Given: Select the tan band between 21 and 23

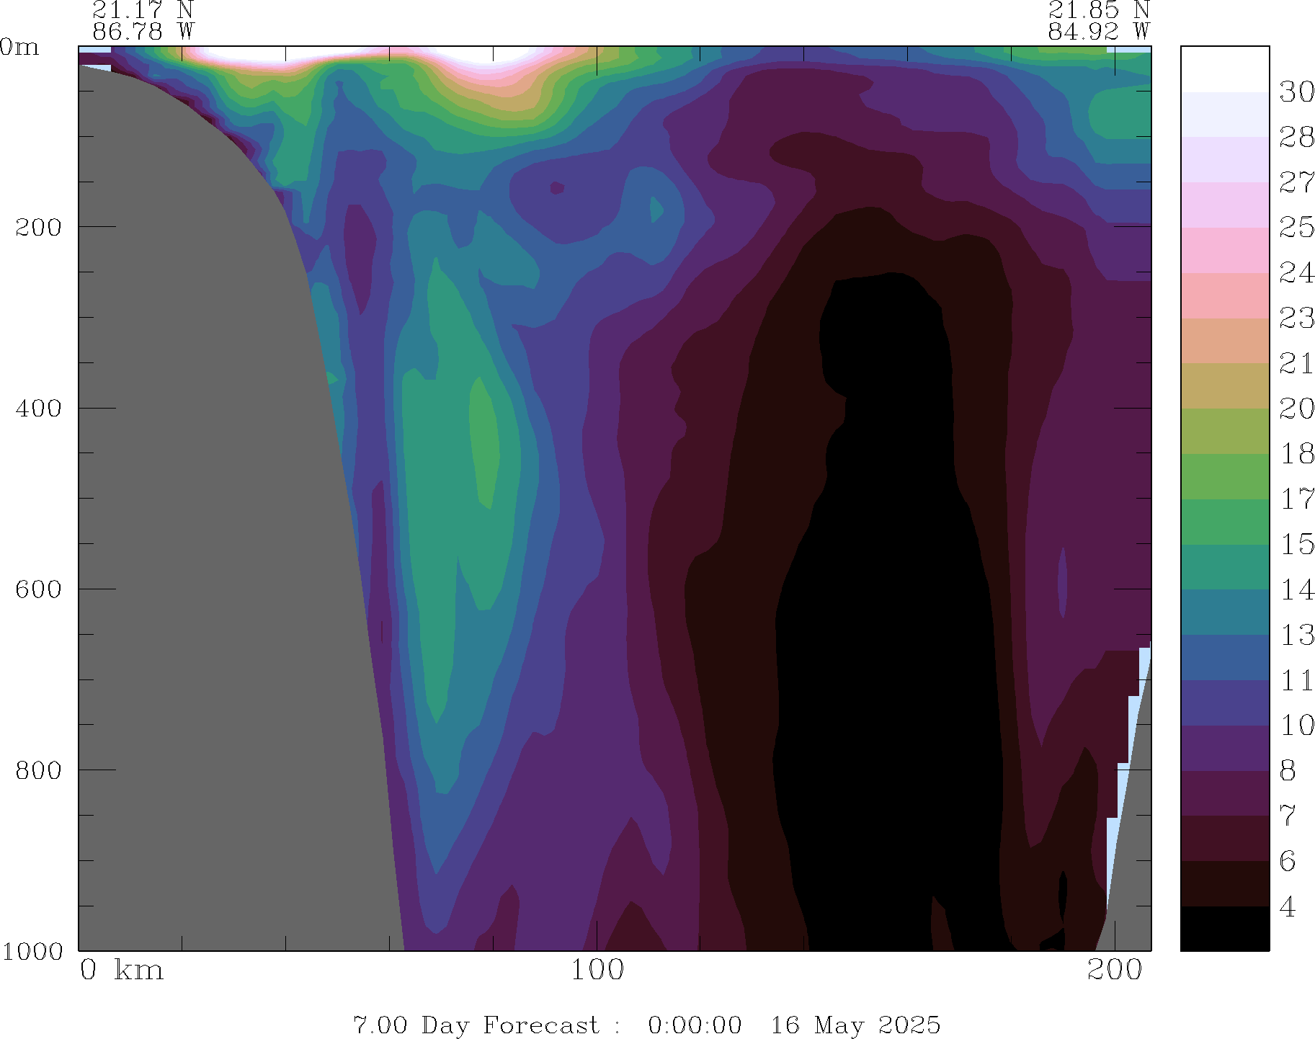Looking at the screenshot, I should click(x=1225, y=341).
